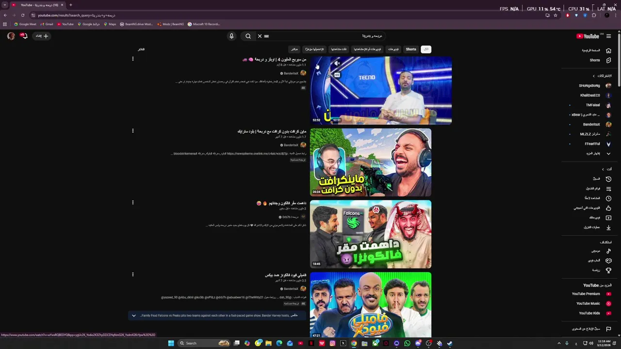This screenshot has width=621, height=349.
Task: Open the taskbar Search box
Action: pos(204,343)
